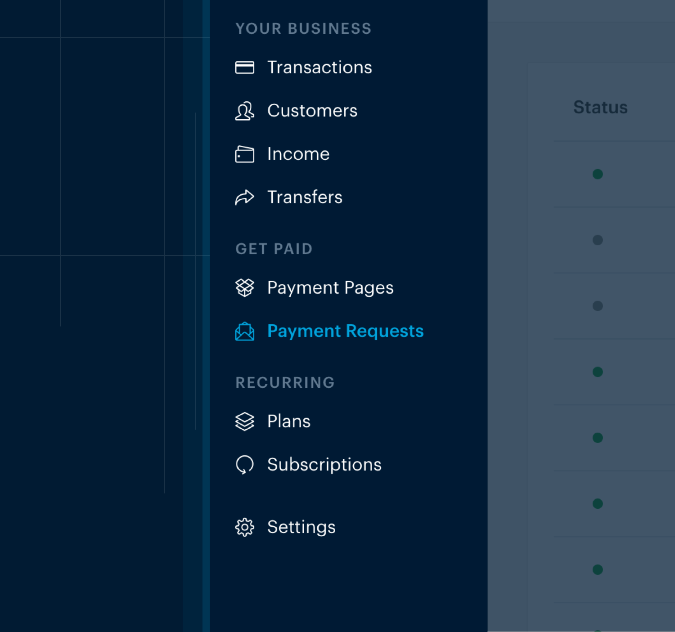
Task: Open Settings via the gear icon
Action: point(243,527)
